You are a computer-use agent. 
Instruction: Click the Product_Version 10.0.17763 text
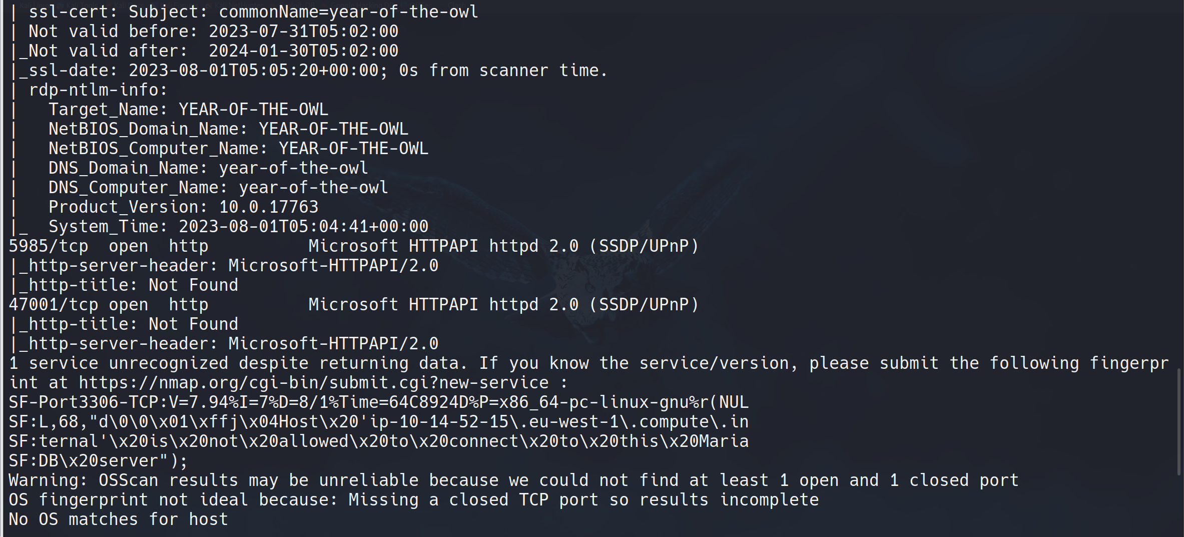[x=268, y=207]
